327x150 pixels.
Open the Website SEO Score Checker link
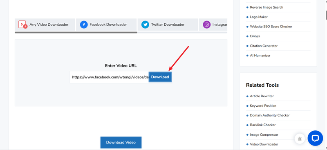(x=271, y=27)
